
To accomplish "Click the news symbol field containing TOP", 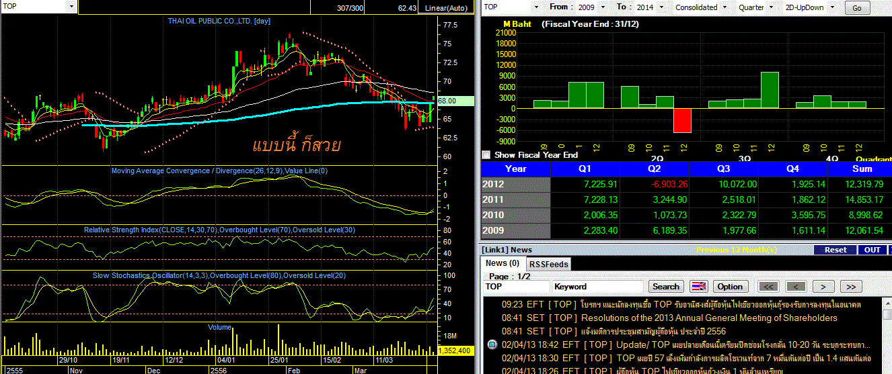I will click(515, 287).
